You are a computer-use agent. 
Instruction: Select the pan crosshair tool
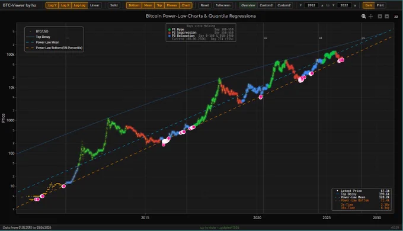370,16
